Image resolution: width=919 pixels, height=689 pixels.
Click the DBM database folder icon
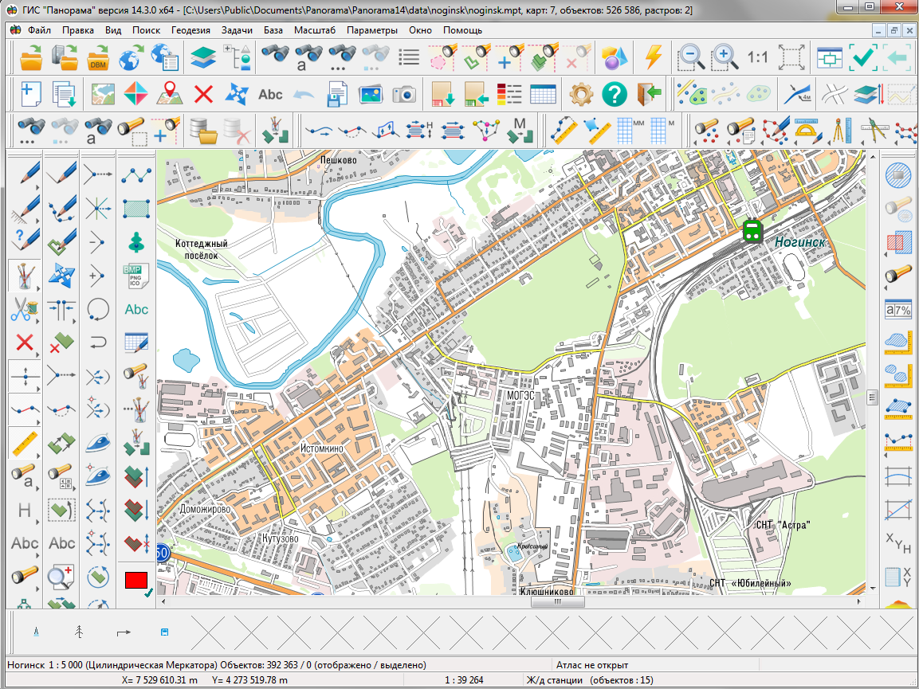point(98,57)
